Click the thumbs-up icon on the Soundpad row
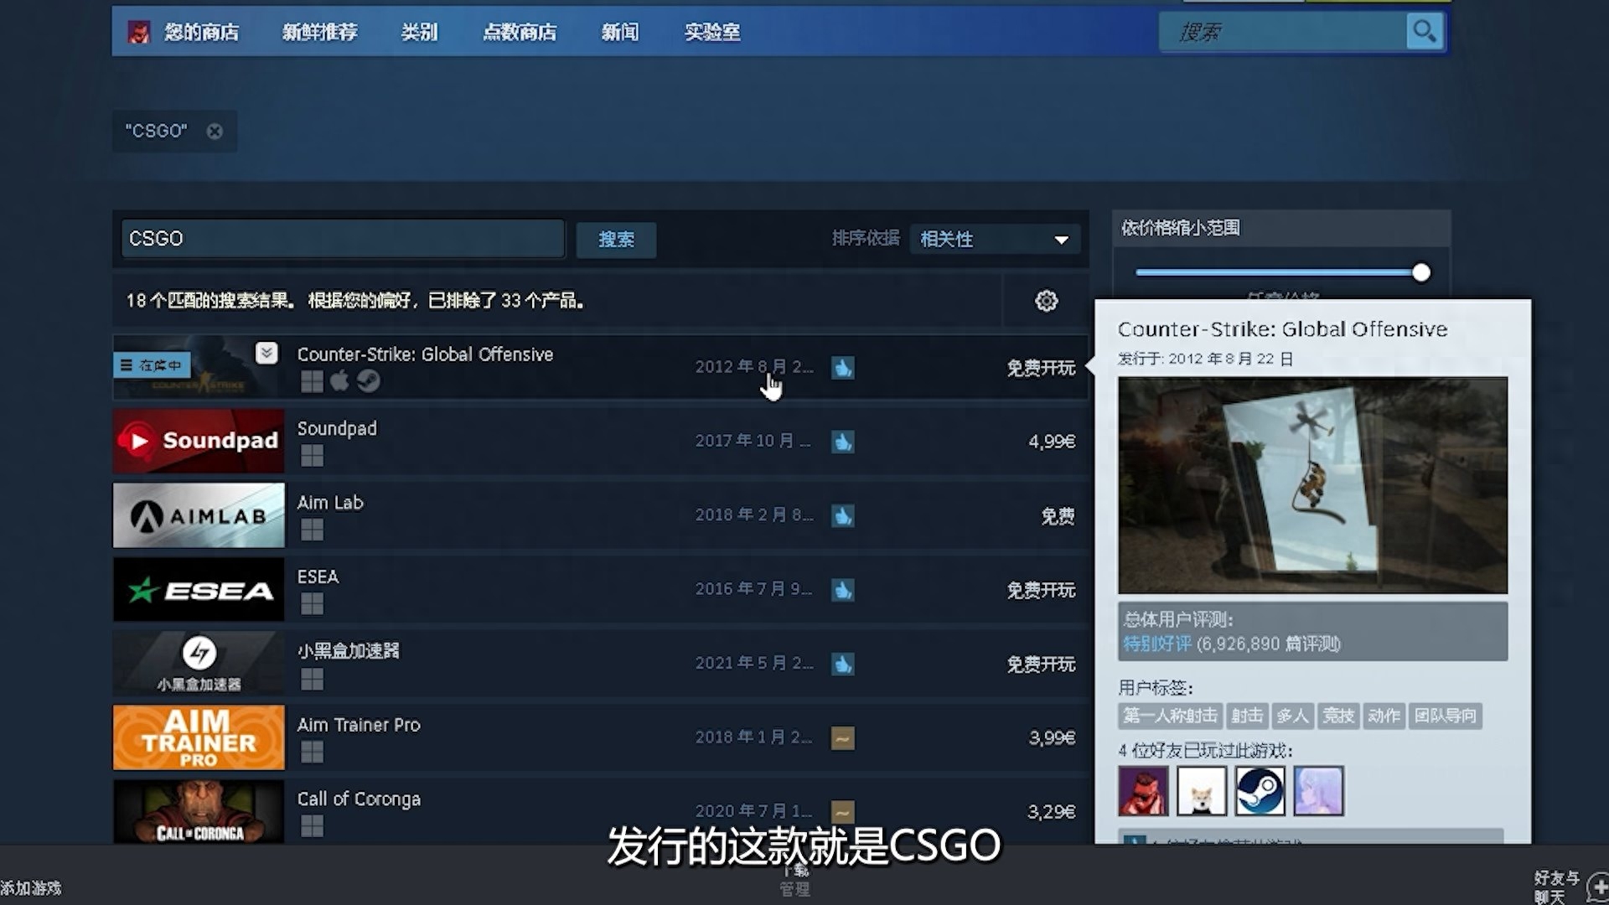 tap(843, 442)
